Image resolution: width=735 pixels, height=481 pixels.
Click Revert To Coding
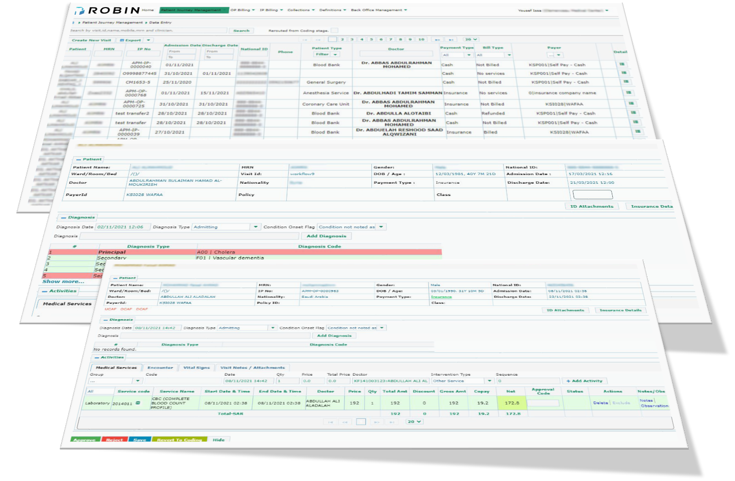[179, 440]
